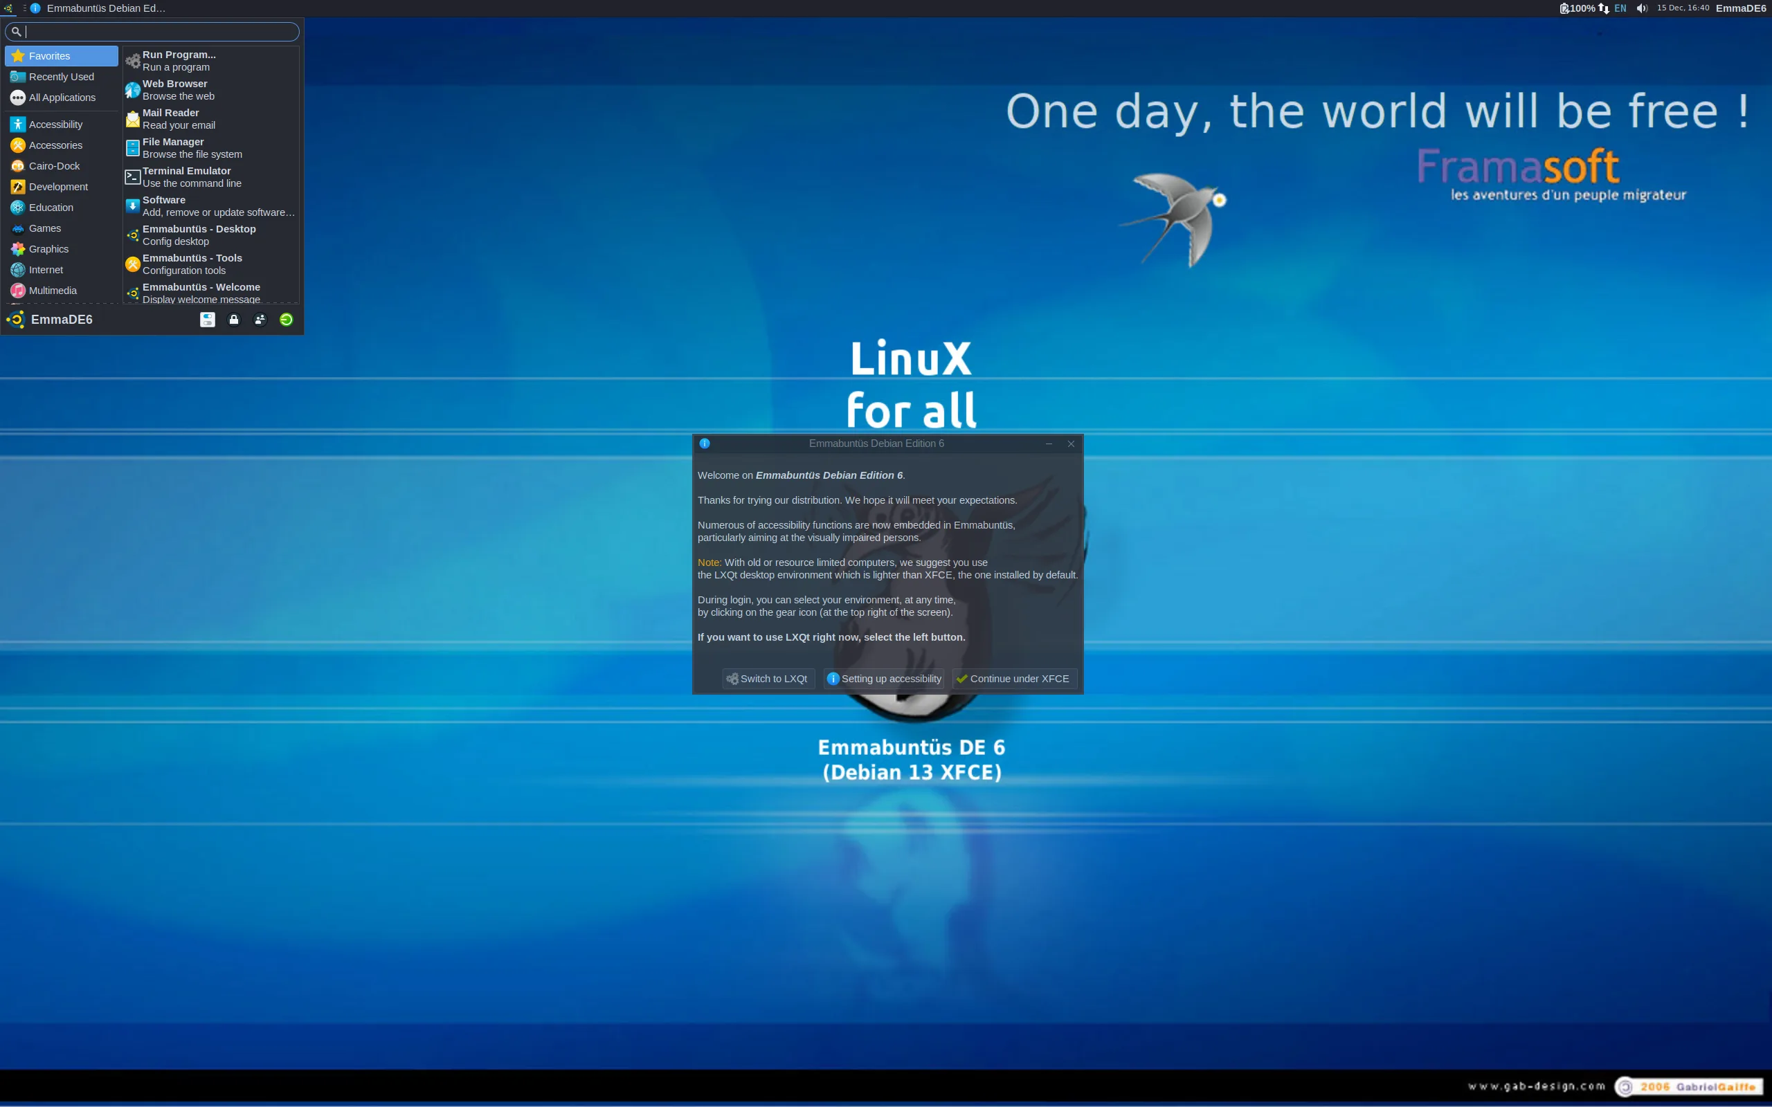Image resolution: width=1772 pixels, height=1107 pixels.
Task: Click the EN keyboard layout indicator
Action: [1619, 8]
